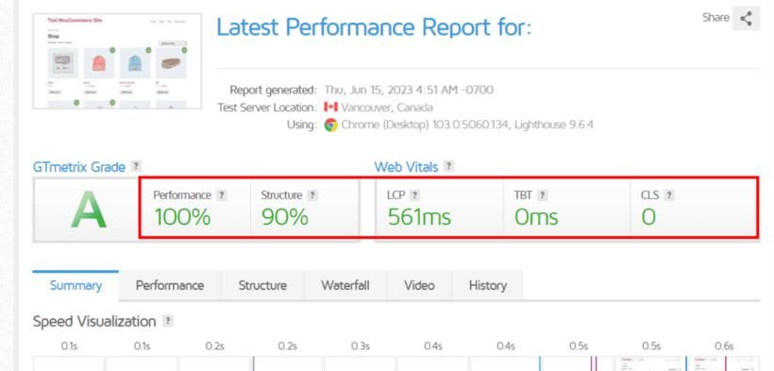
Task: Click Vancouver, Canada server location text
Action: (x=387, y=108)
